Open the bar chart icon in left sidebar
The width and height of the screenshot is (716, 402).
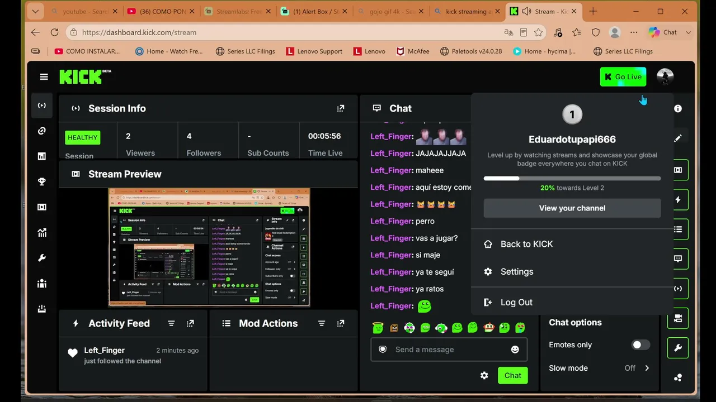42,156
